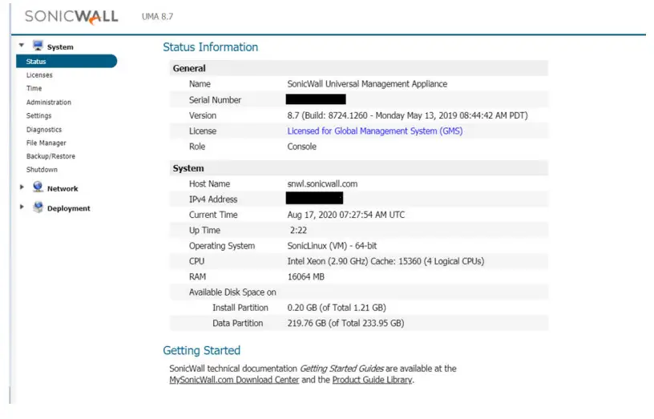The image size is (654, 419).
Task: Click the Role label
Action: [x=197, y=147]
